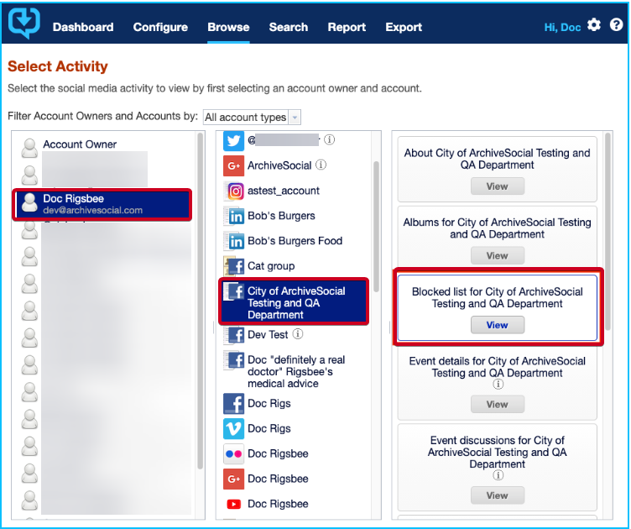This screenshot has height=529, width=631.
Task: Select Cat group account name
Action: pos(271,266)
